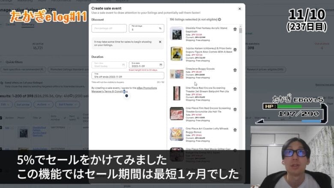Close the Create sale event dialog
Viewport: 334px width, 188px height.
[240, 9]
